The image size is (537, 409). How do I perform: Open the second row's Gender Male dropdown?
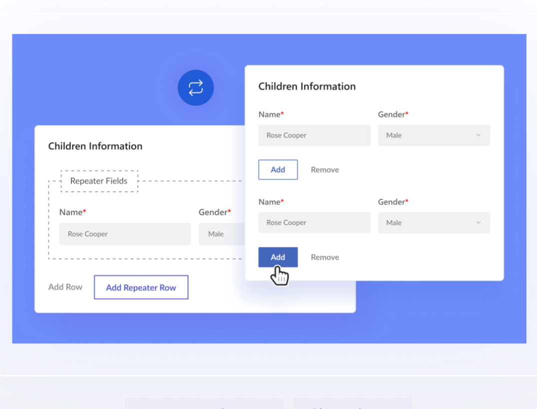click(x=433, y=223)
